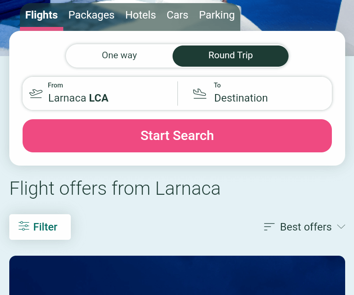Screen dimensions: 354x295
Task: Open the Flights tab
Action: point(42,15)
